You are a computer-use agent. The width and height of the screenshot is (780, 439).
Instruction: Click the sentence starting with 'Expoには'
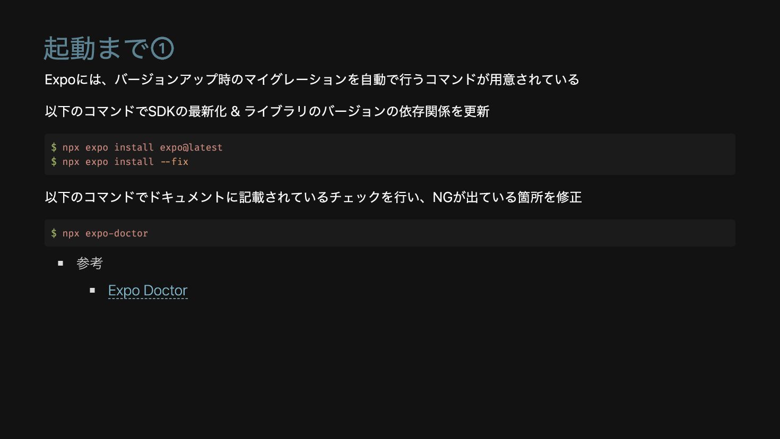[x=311, y=80]
